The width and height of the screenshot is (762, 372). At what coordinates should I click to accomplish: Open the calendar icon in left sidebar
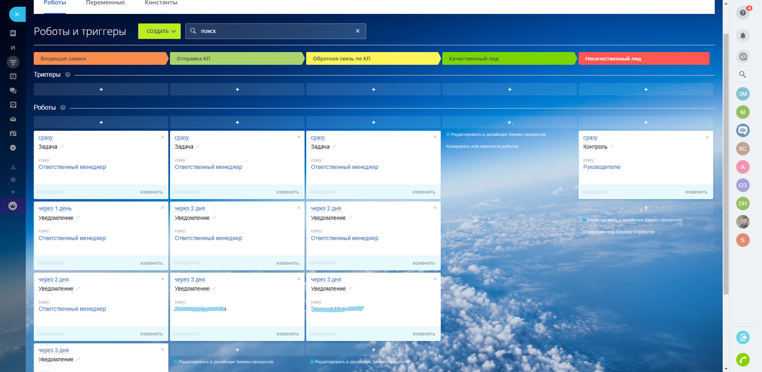[x=13, y=76]
